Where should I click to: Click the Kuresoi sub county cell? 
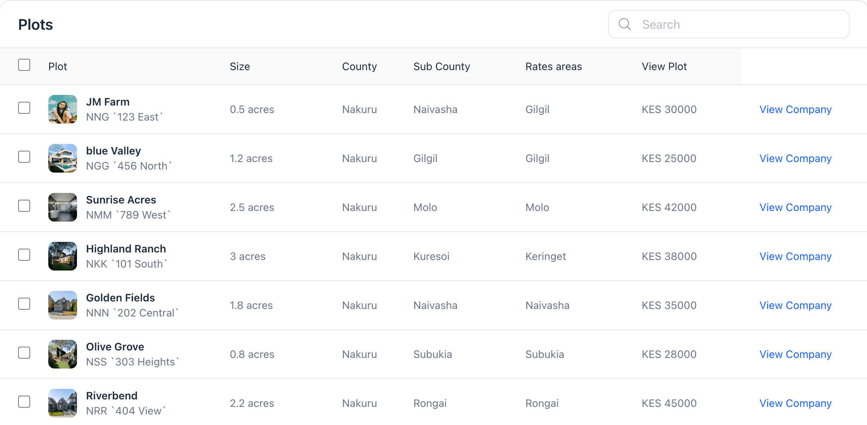coord(432,256)
